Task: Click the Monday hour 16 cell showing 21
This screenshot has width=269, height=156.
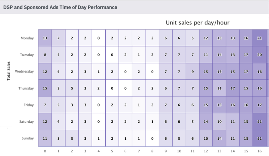Action: coord(259,38)
